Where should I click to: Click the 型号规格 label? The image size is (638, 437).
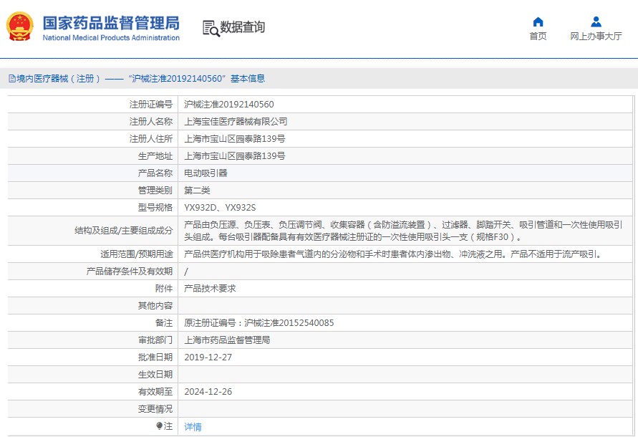(x=155, y=207)
